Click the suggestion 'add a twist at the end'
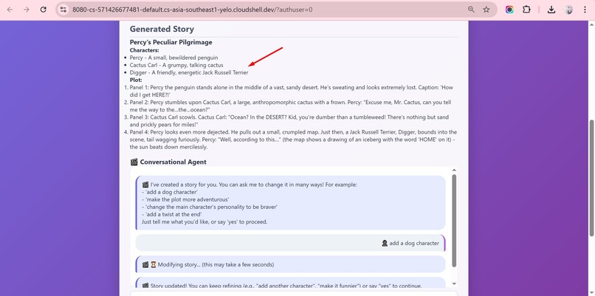 pos(171,214)
